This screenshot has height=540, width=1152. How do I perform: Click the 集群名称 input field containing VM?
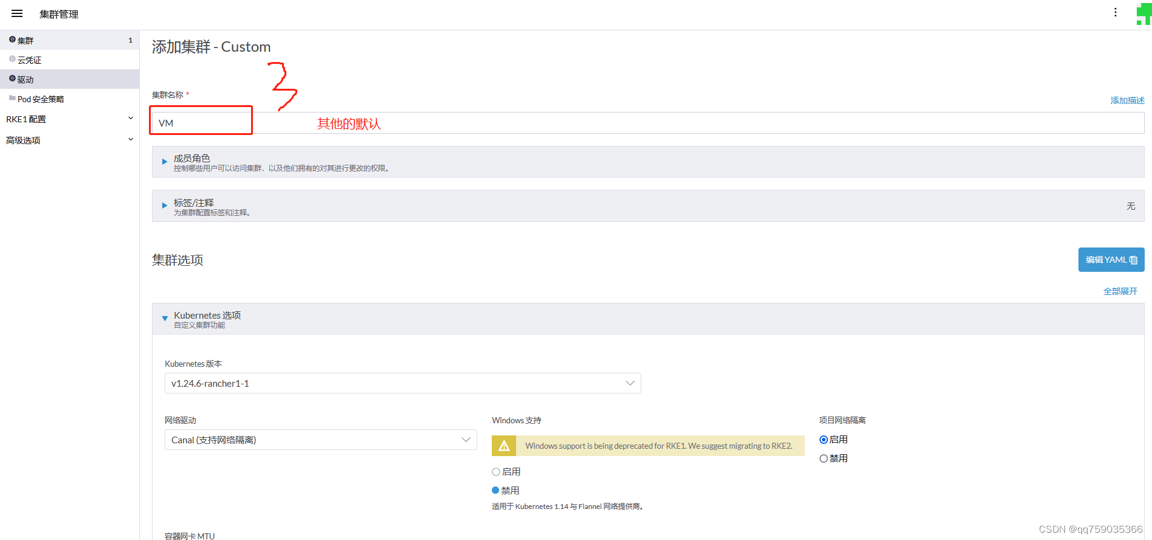click(x=648, y=123)
